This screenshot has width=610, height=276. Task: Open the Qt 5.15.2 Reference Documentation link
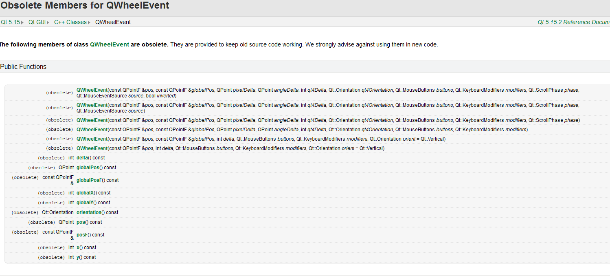point(574,22)
